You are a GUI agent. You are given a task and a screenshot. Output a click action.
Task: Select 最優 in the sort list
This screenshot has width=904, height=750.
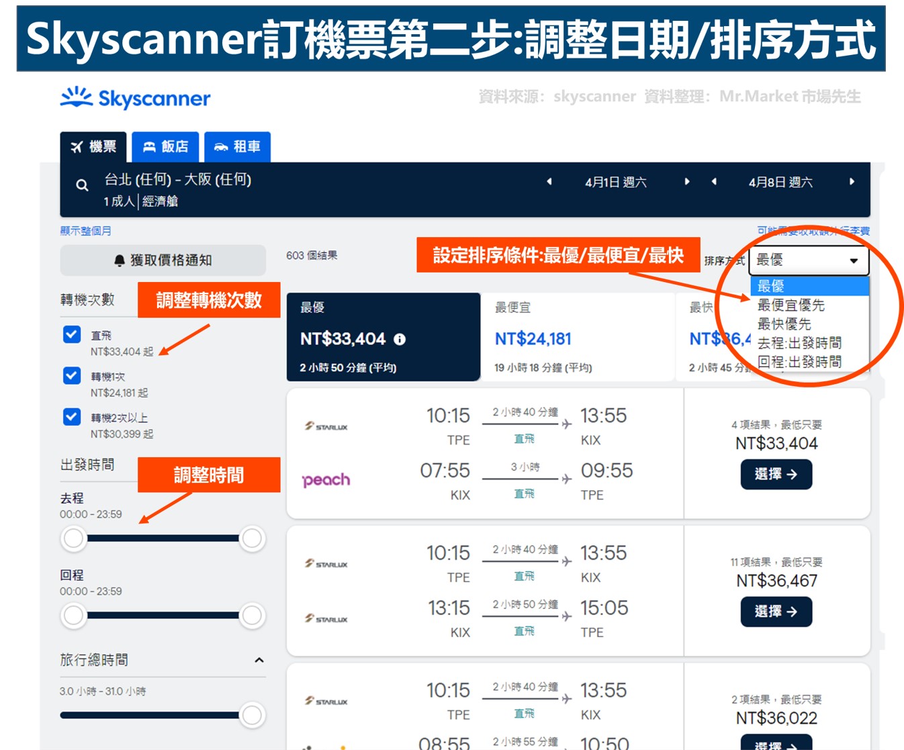[x=809, y=286]
